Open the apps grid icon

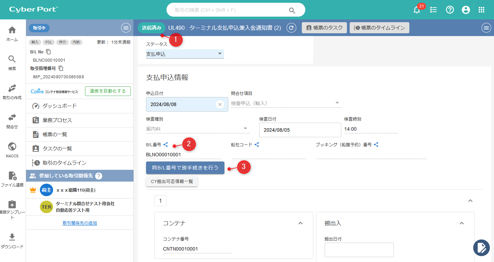pyautogui.click(x=482, y=10)
